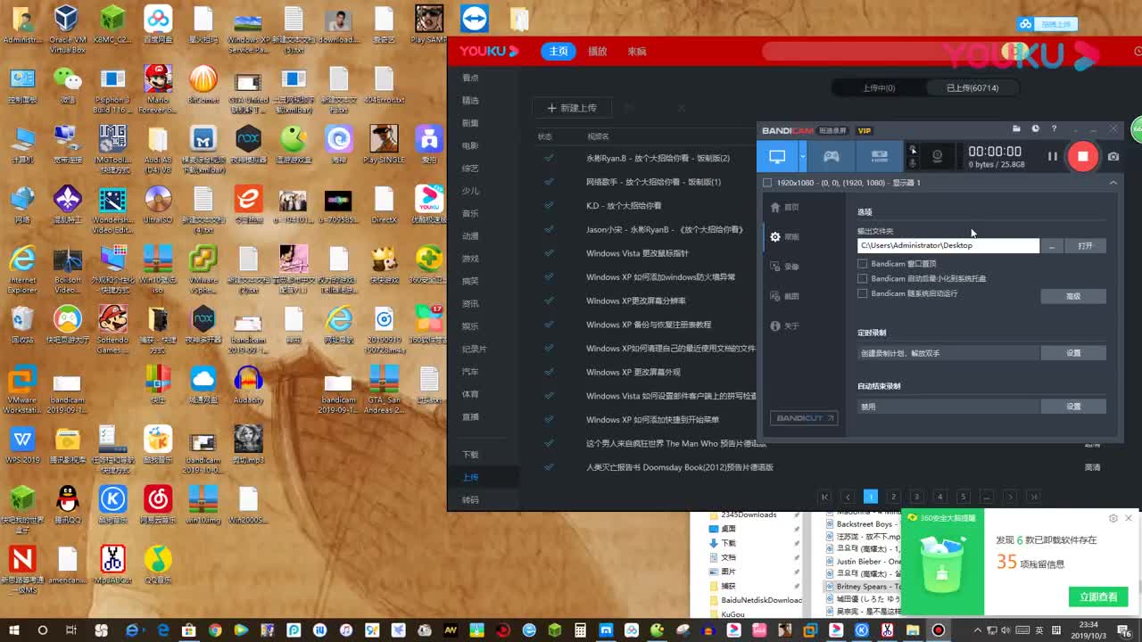The width and height of the screenshot is (1142, 642).
Task: Open WPS 2019 desktop icon
Action: point(22,444)
